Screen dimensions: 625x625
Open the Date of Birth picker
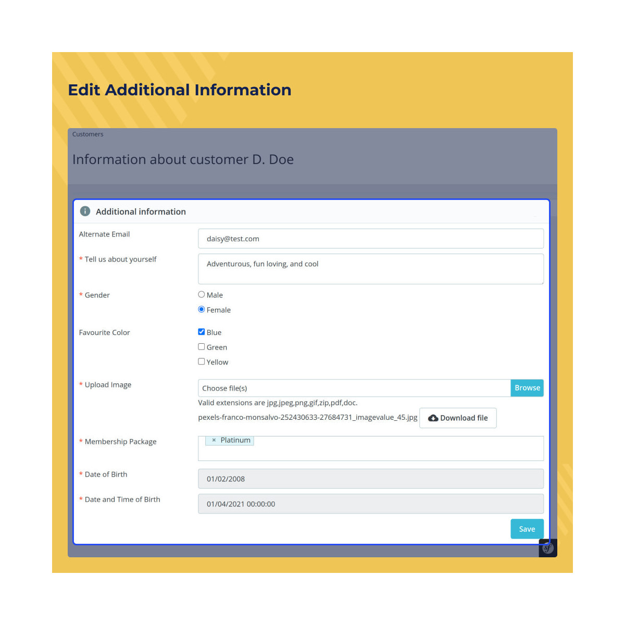coord(371,479)
